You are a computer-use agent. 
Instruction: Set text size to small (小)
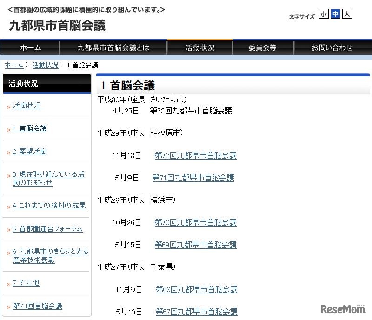[324, 14]
